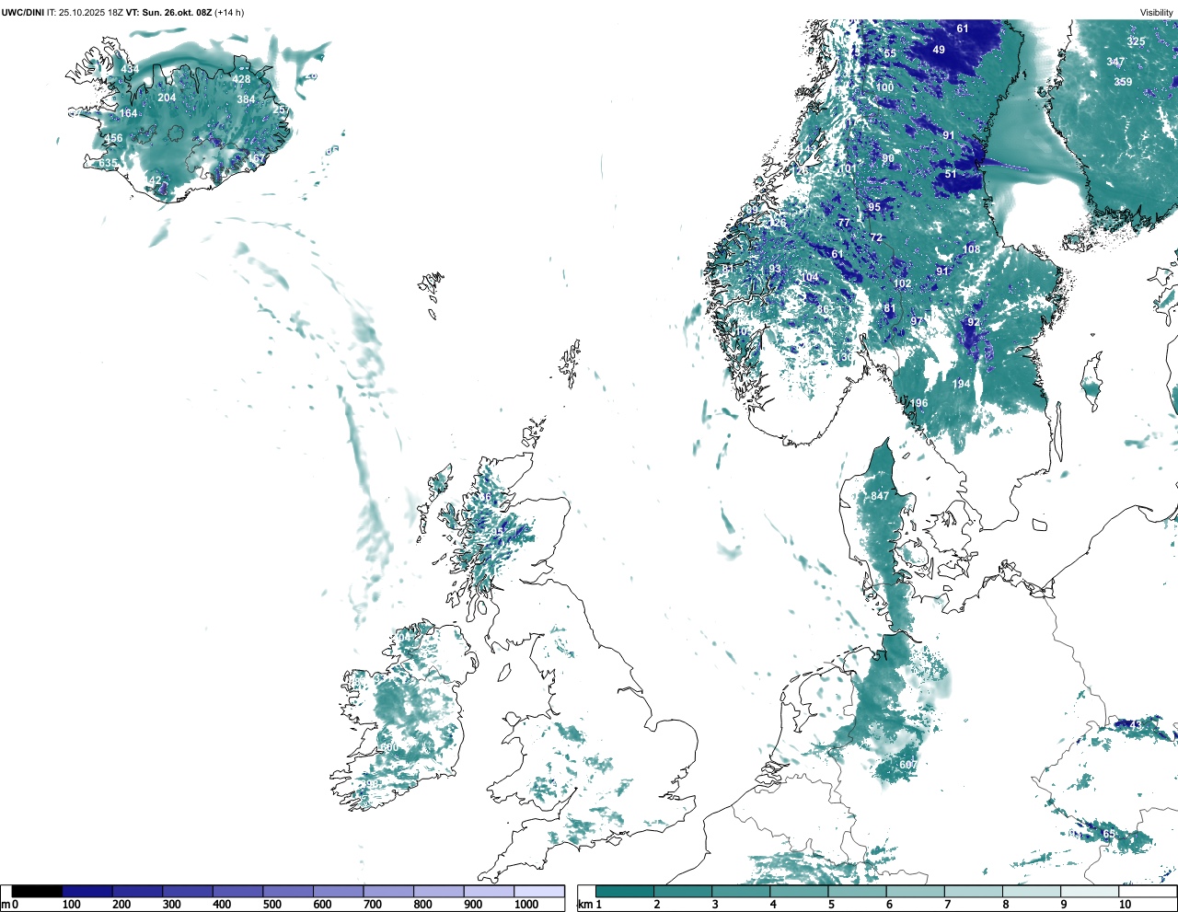This screenshot has height=912, width=1178.
Task: Click the '196' value on Swedish west coast
Action: 918,403
